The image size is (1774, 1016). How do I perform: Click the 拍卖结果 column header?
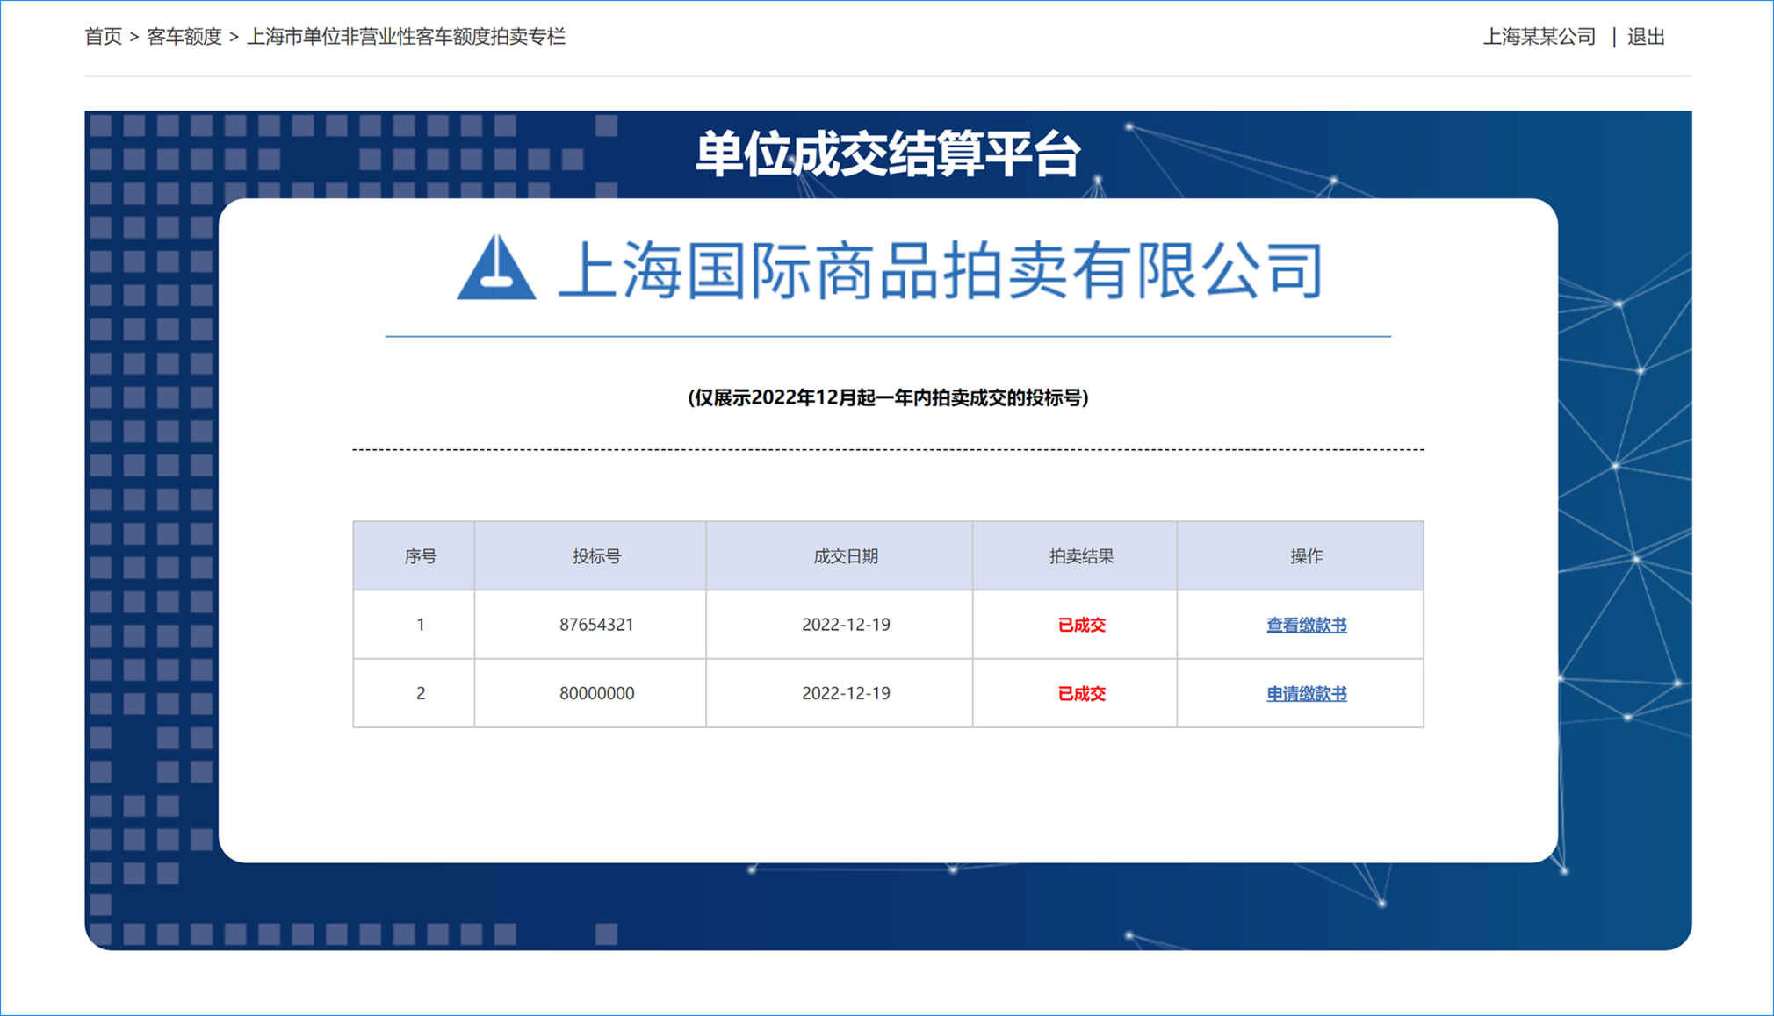1081,556
